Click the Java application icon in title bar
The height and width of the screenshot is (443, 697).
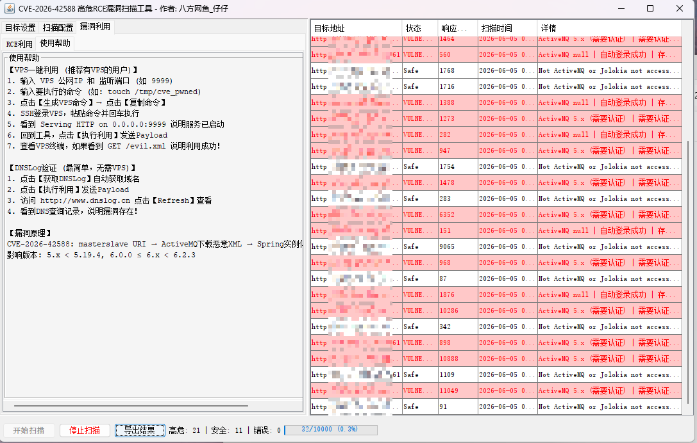pos(10,8)
